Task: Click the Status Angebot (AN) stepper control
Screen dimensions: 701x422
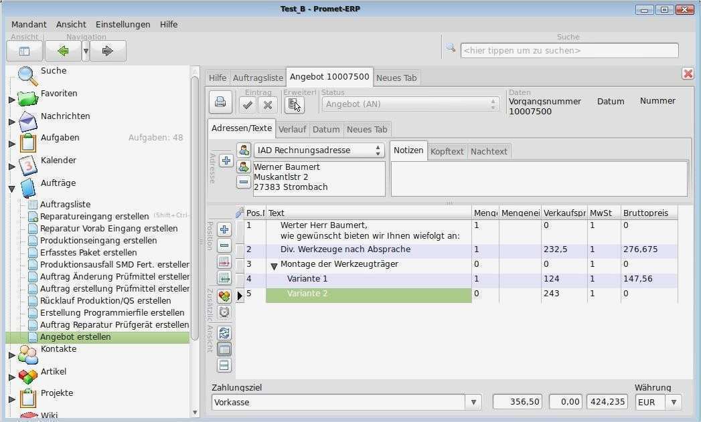Action: 493,104
